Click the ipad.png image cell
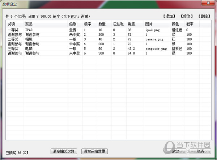The width and height of the screenshot is (217, 160). coord(153,30)
